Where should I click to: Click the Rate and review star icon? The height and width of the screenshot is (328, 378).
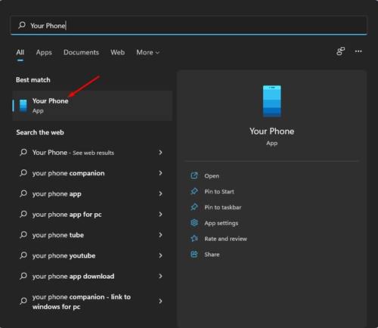point(194,238)
